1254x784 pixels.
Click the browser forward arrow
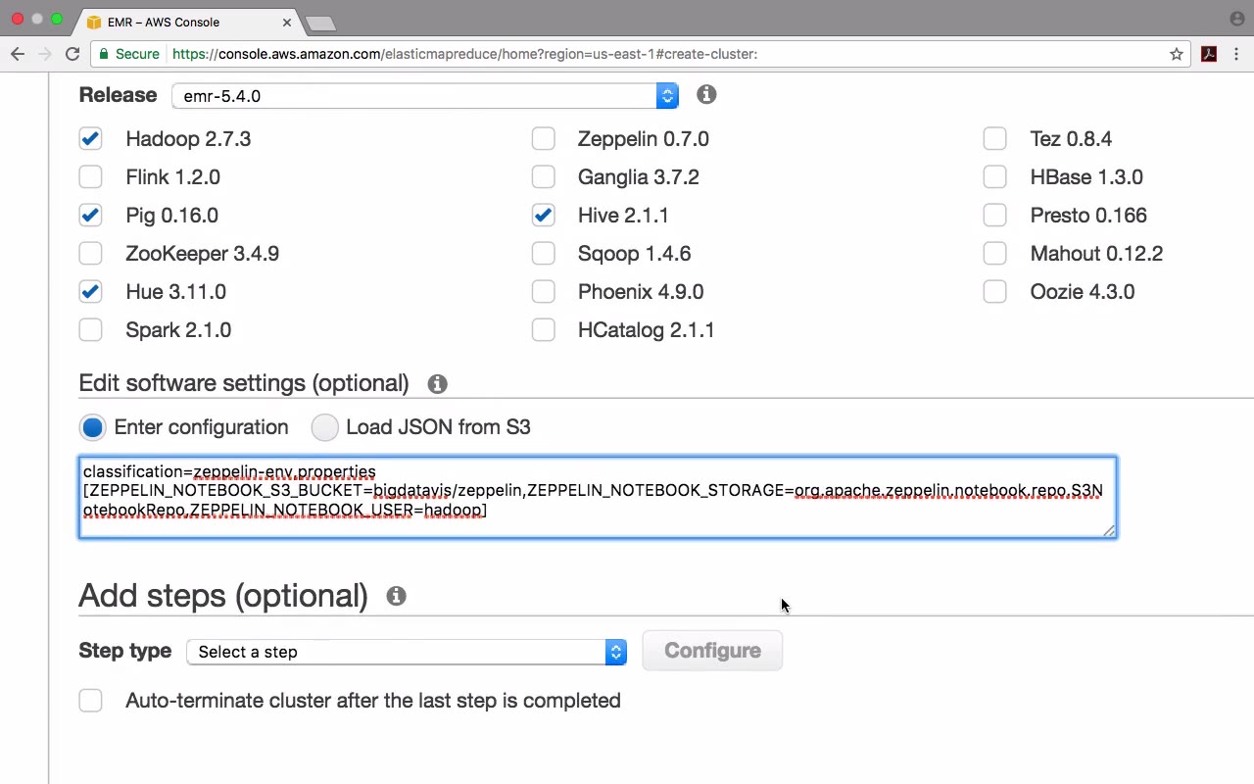(44, 54)
